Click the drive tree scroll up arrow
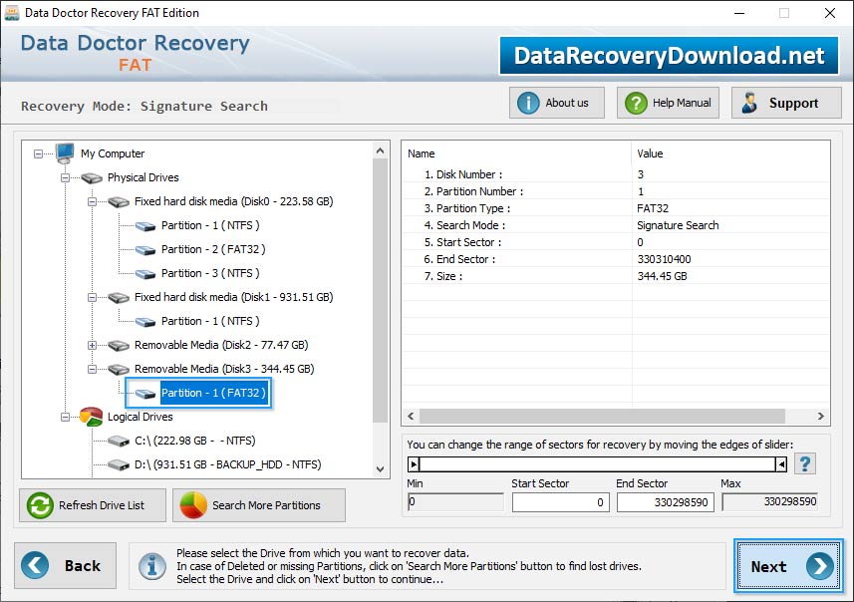The width and height of the screenshot is (854, 602). [380, 150]
